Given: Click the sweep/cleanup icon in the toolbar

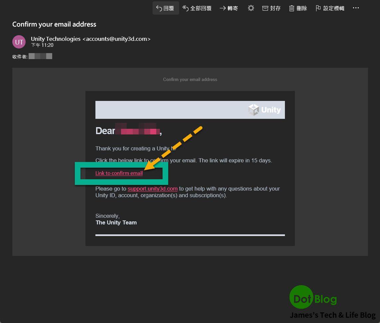Looking at the screenshot, I should 251,8.
